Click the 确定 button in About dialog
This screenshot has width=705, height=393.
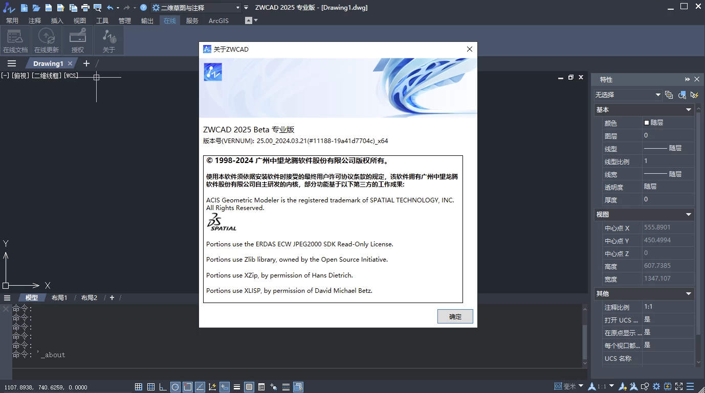click(x=455, y=316)
